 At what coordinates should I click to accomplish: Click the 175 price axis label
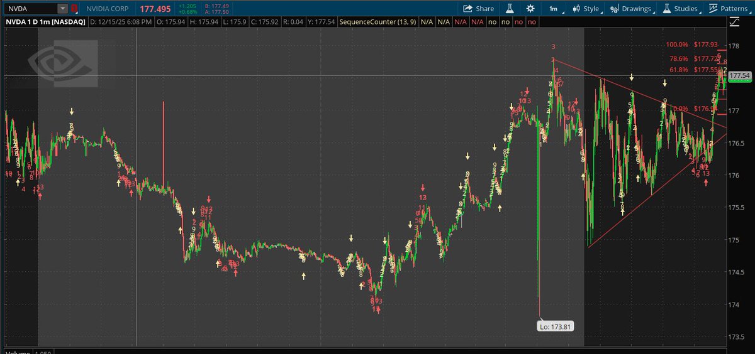tap(734, 240)
